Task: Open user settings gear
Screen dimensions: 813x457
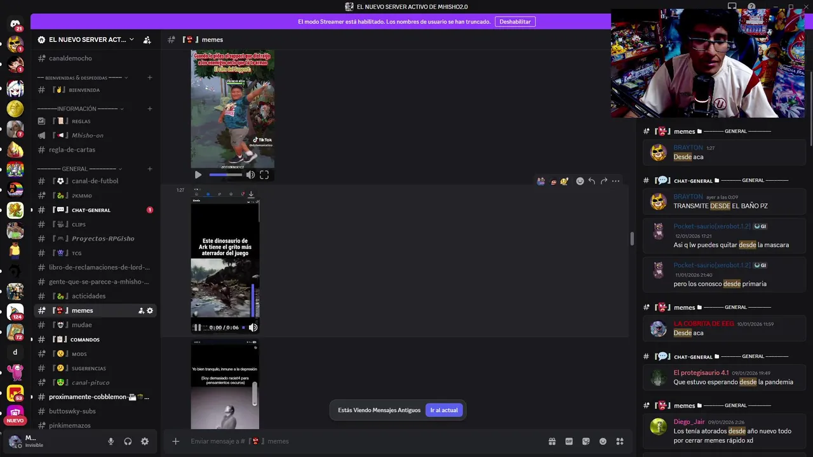Action: coord(145,442)
